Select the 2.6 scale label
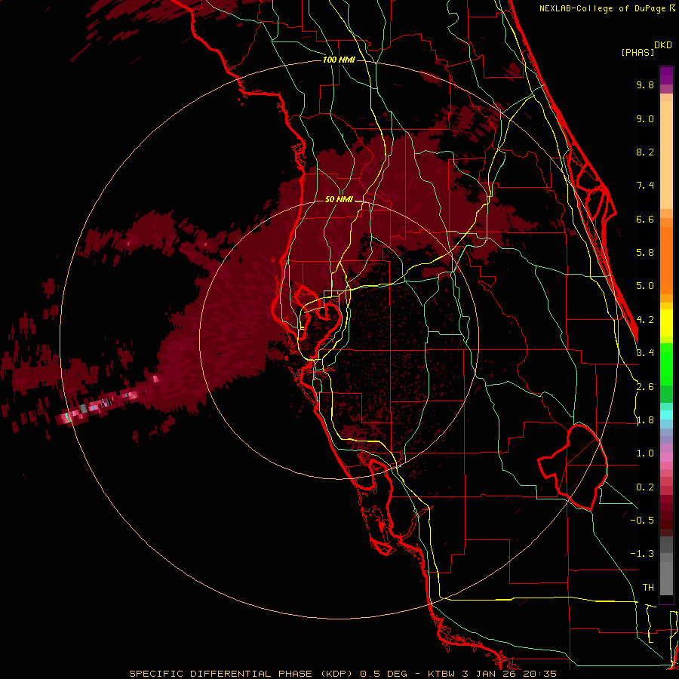The image size is (679, 679). tap(645, 387)
